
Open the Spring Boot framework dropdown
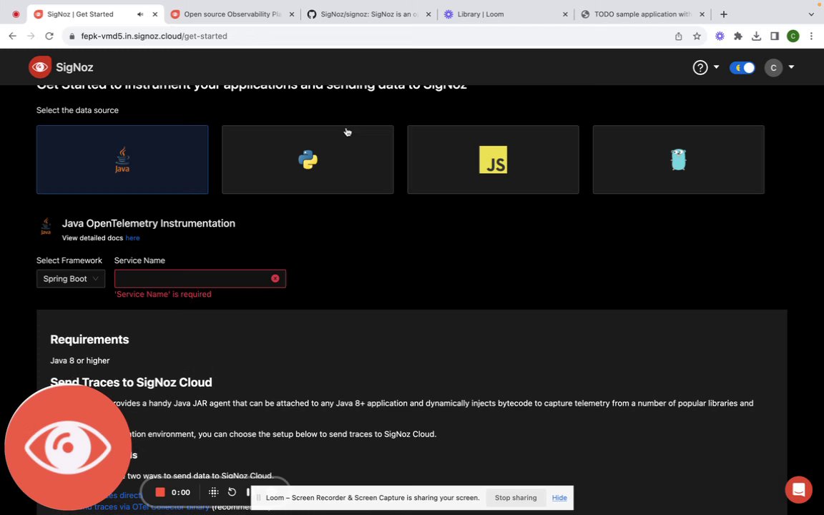(x=71, y=278)
